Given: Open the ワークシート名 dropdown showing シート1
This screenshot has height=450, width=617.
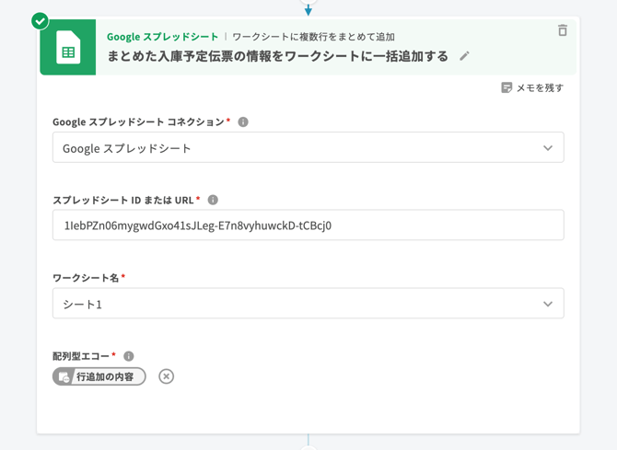Looking at the screenshot, I should 308,304.
